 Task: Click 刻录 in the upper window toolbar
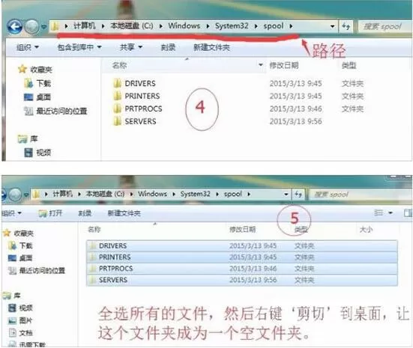[168, 47]
